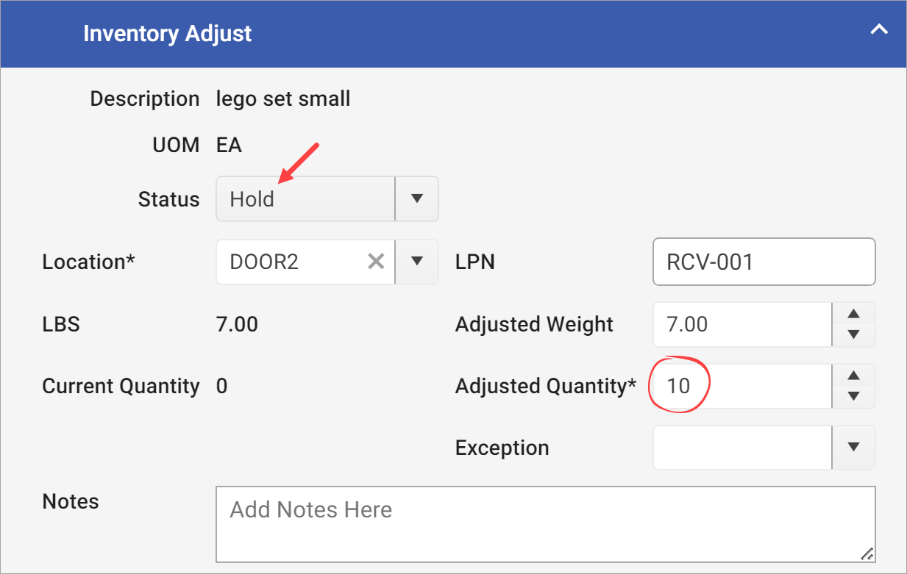Screen dimensions: 907x574
Task: Clear the DOOR2 location with the X icon
Action: 376,261
